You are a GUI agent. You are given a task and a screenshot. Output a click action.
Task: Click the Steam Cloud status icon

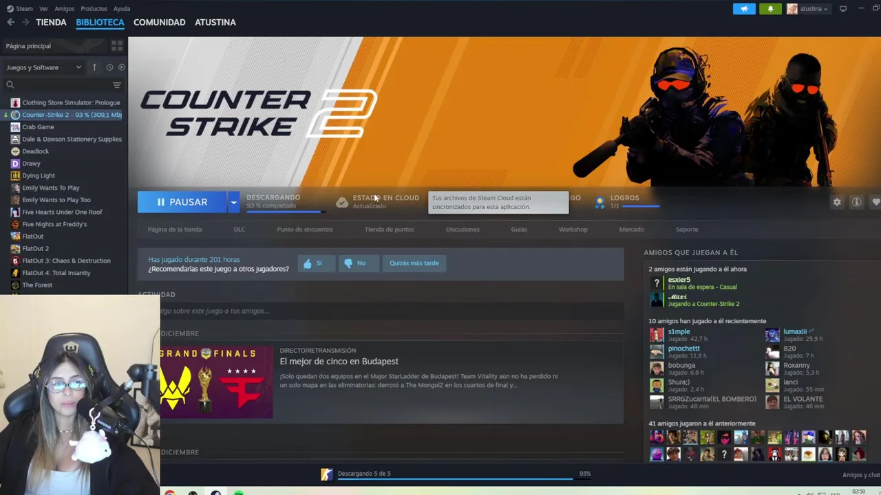(342, 202)
